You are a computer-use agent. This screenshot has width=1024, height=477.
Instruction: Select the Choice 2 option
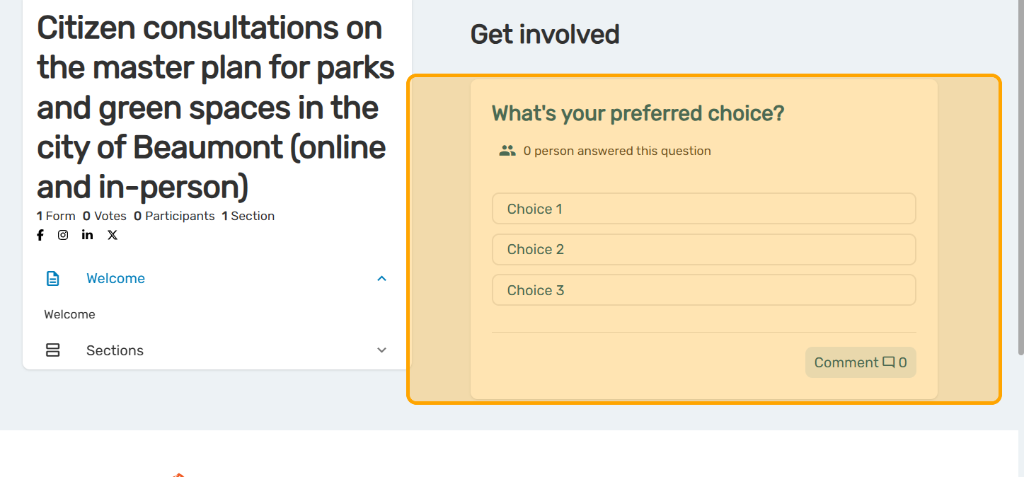pos(703,250)
